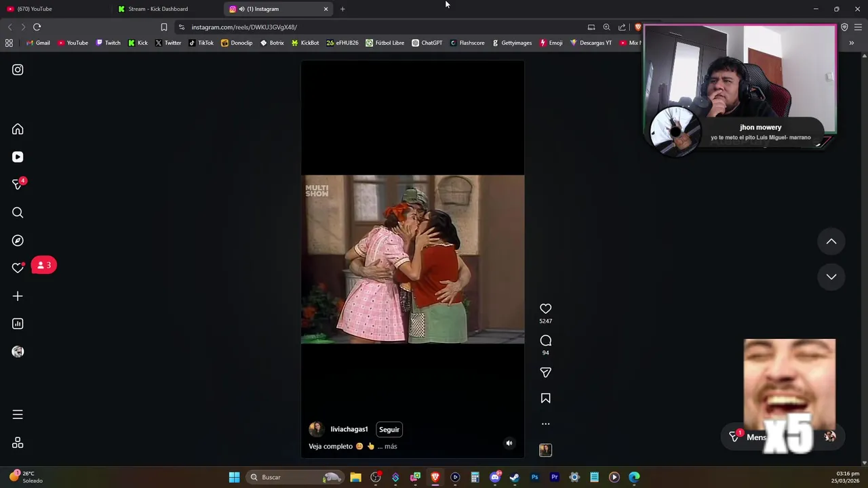Open File Explorer from taskbar
This screenshot has height=488, width=868.
point(355,477)
